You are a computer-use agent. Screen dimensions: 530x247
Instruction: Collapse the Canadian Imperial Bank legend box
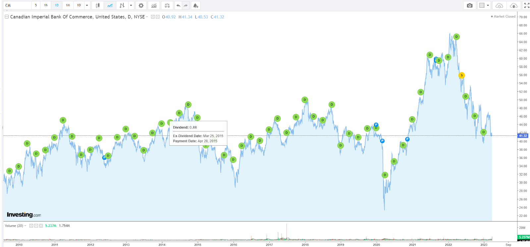7,17
